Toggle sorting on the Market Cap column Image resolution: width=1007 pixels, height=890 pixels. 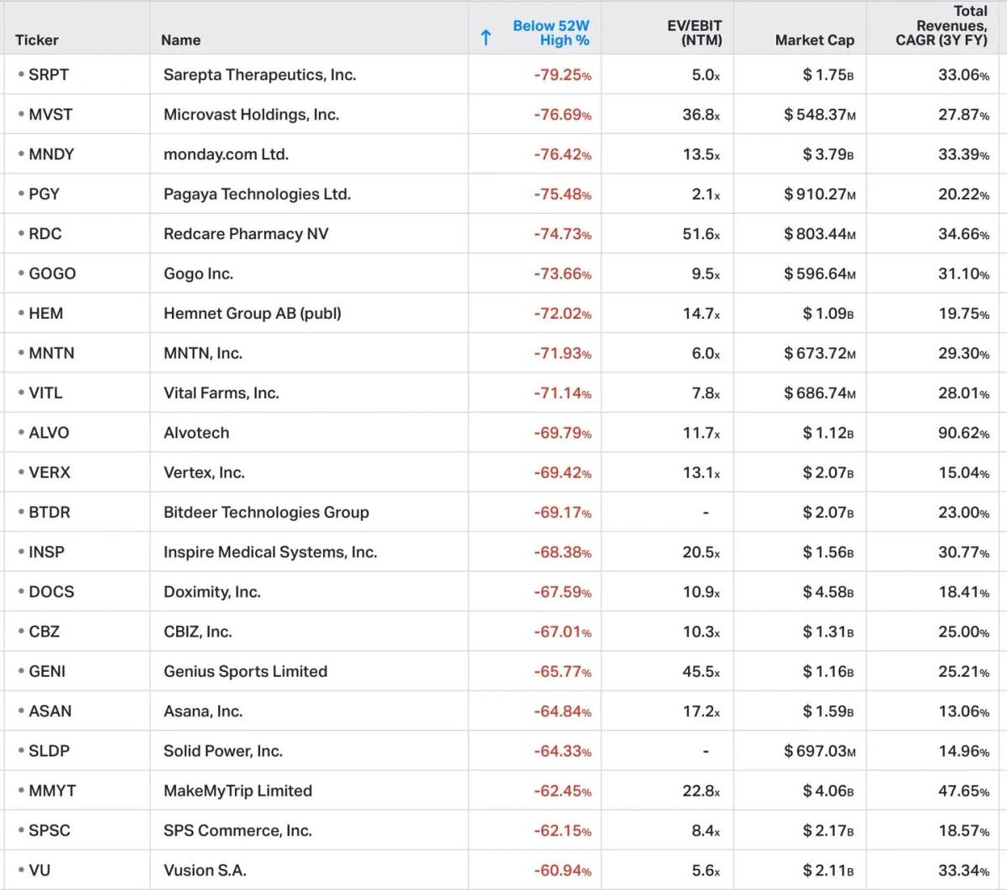coord(814,39)
